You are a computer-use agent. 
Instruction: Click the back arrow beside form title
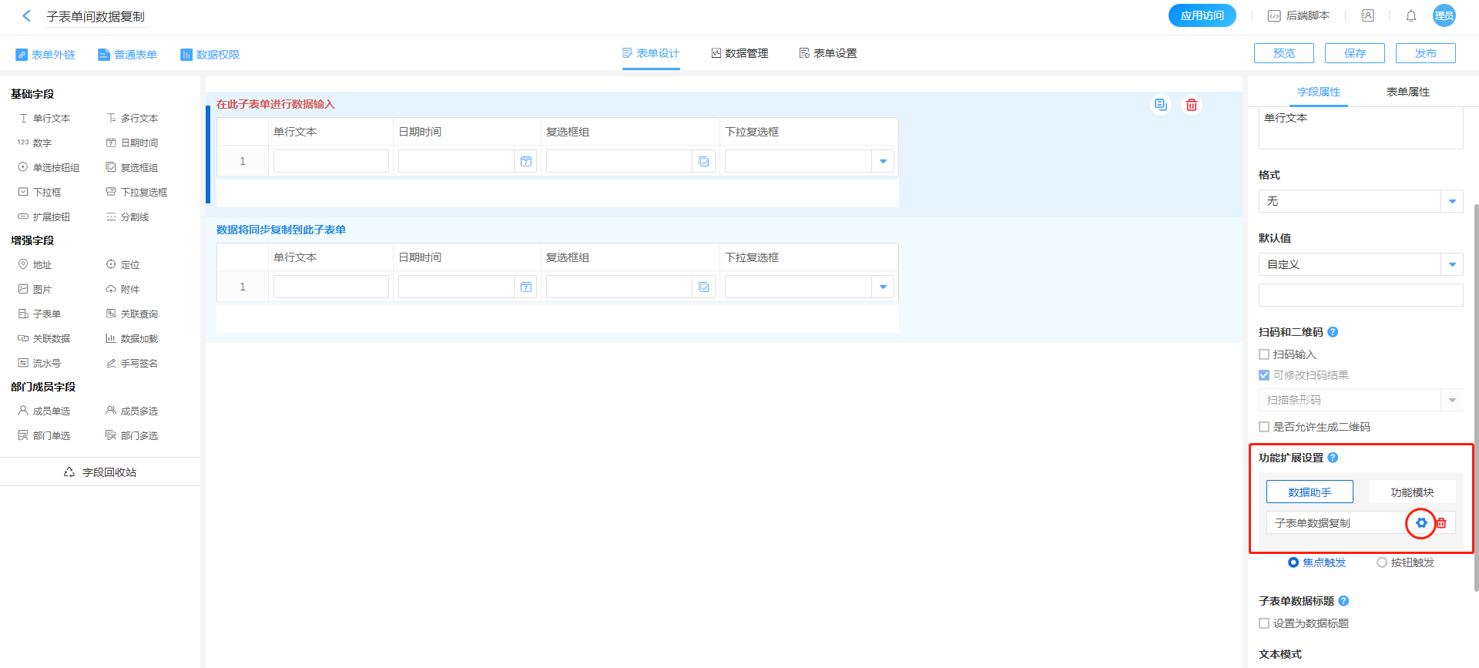[26, 16]
